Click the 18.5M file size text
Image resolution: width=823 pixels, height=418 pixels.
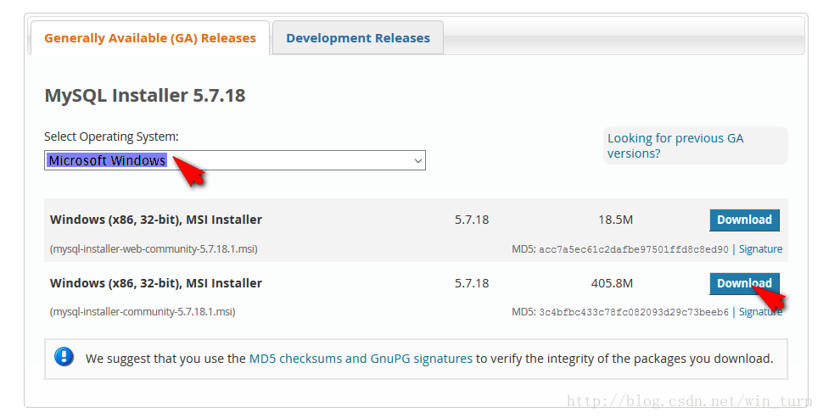click(615, 220)
